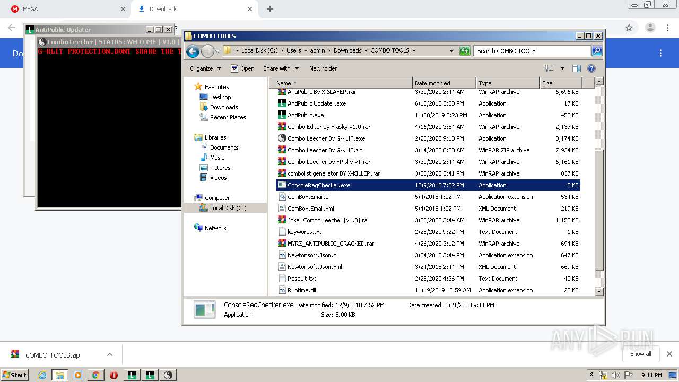Sort files by the Name column header
The image size is (679, 382).
(340, 83)
